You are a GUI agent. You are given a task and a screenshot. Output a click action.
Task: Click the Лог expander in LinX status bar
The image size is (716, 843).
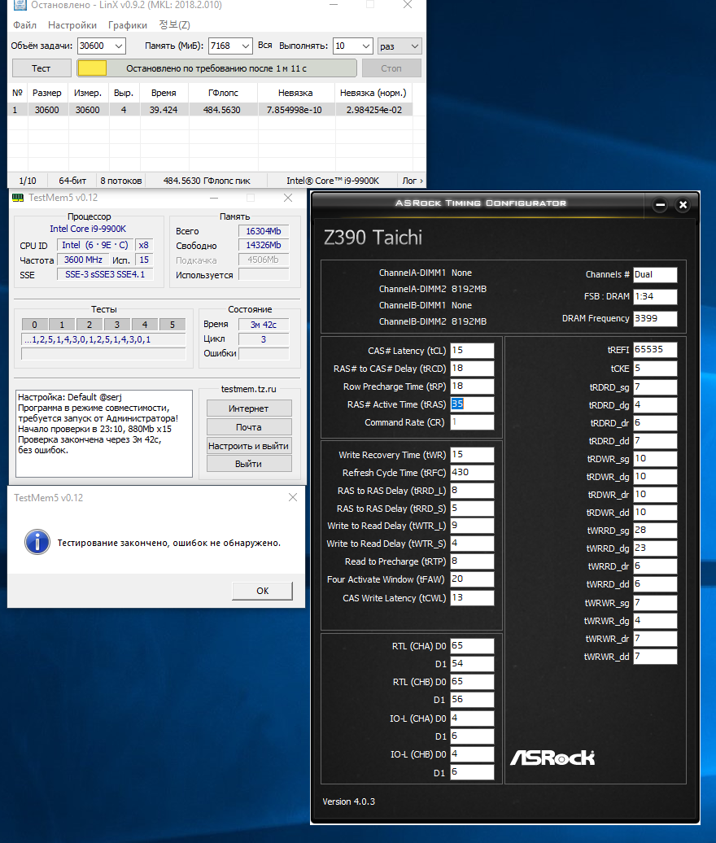click(x=412, y=181)
